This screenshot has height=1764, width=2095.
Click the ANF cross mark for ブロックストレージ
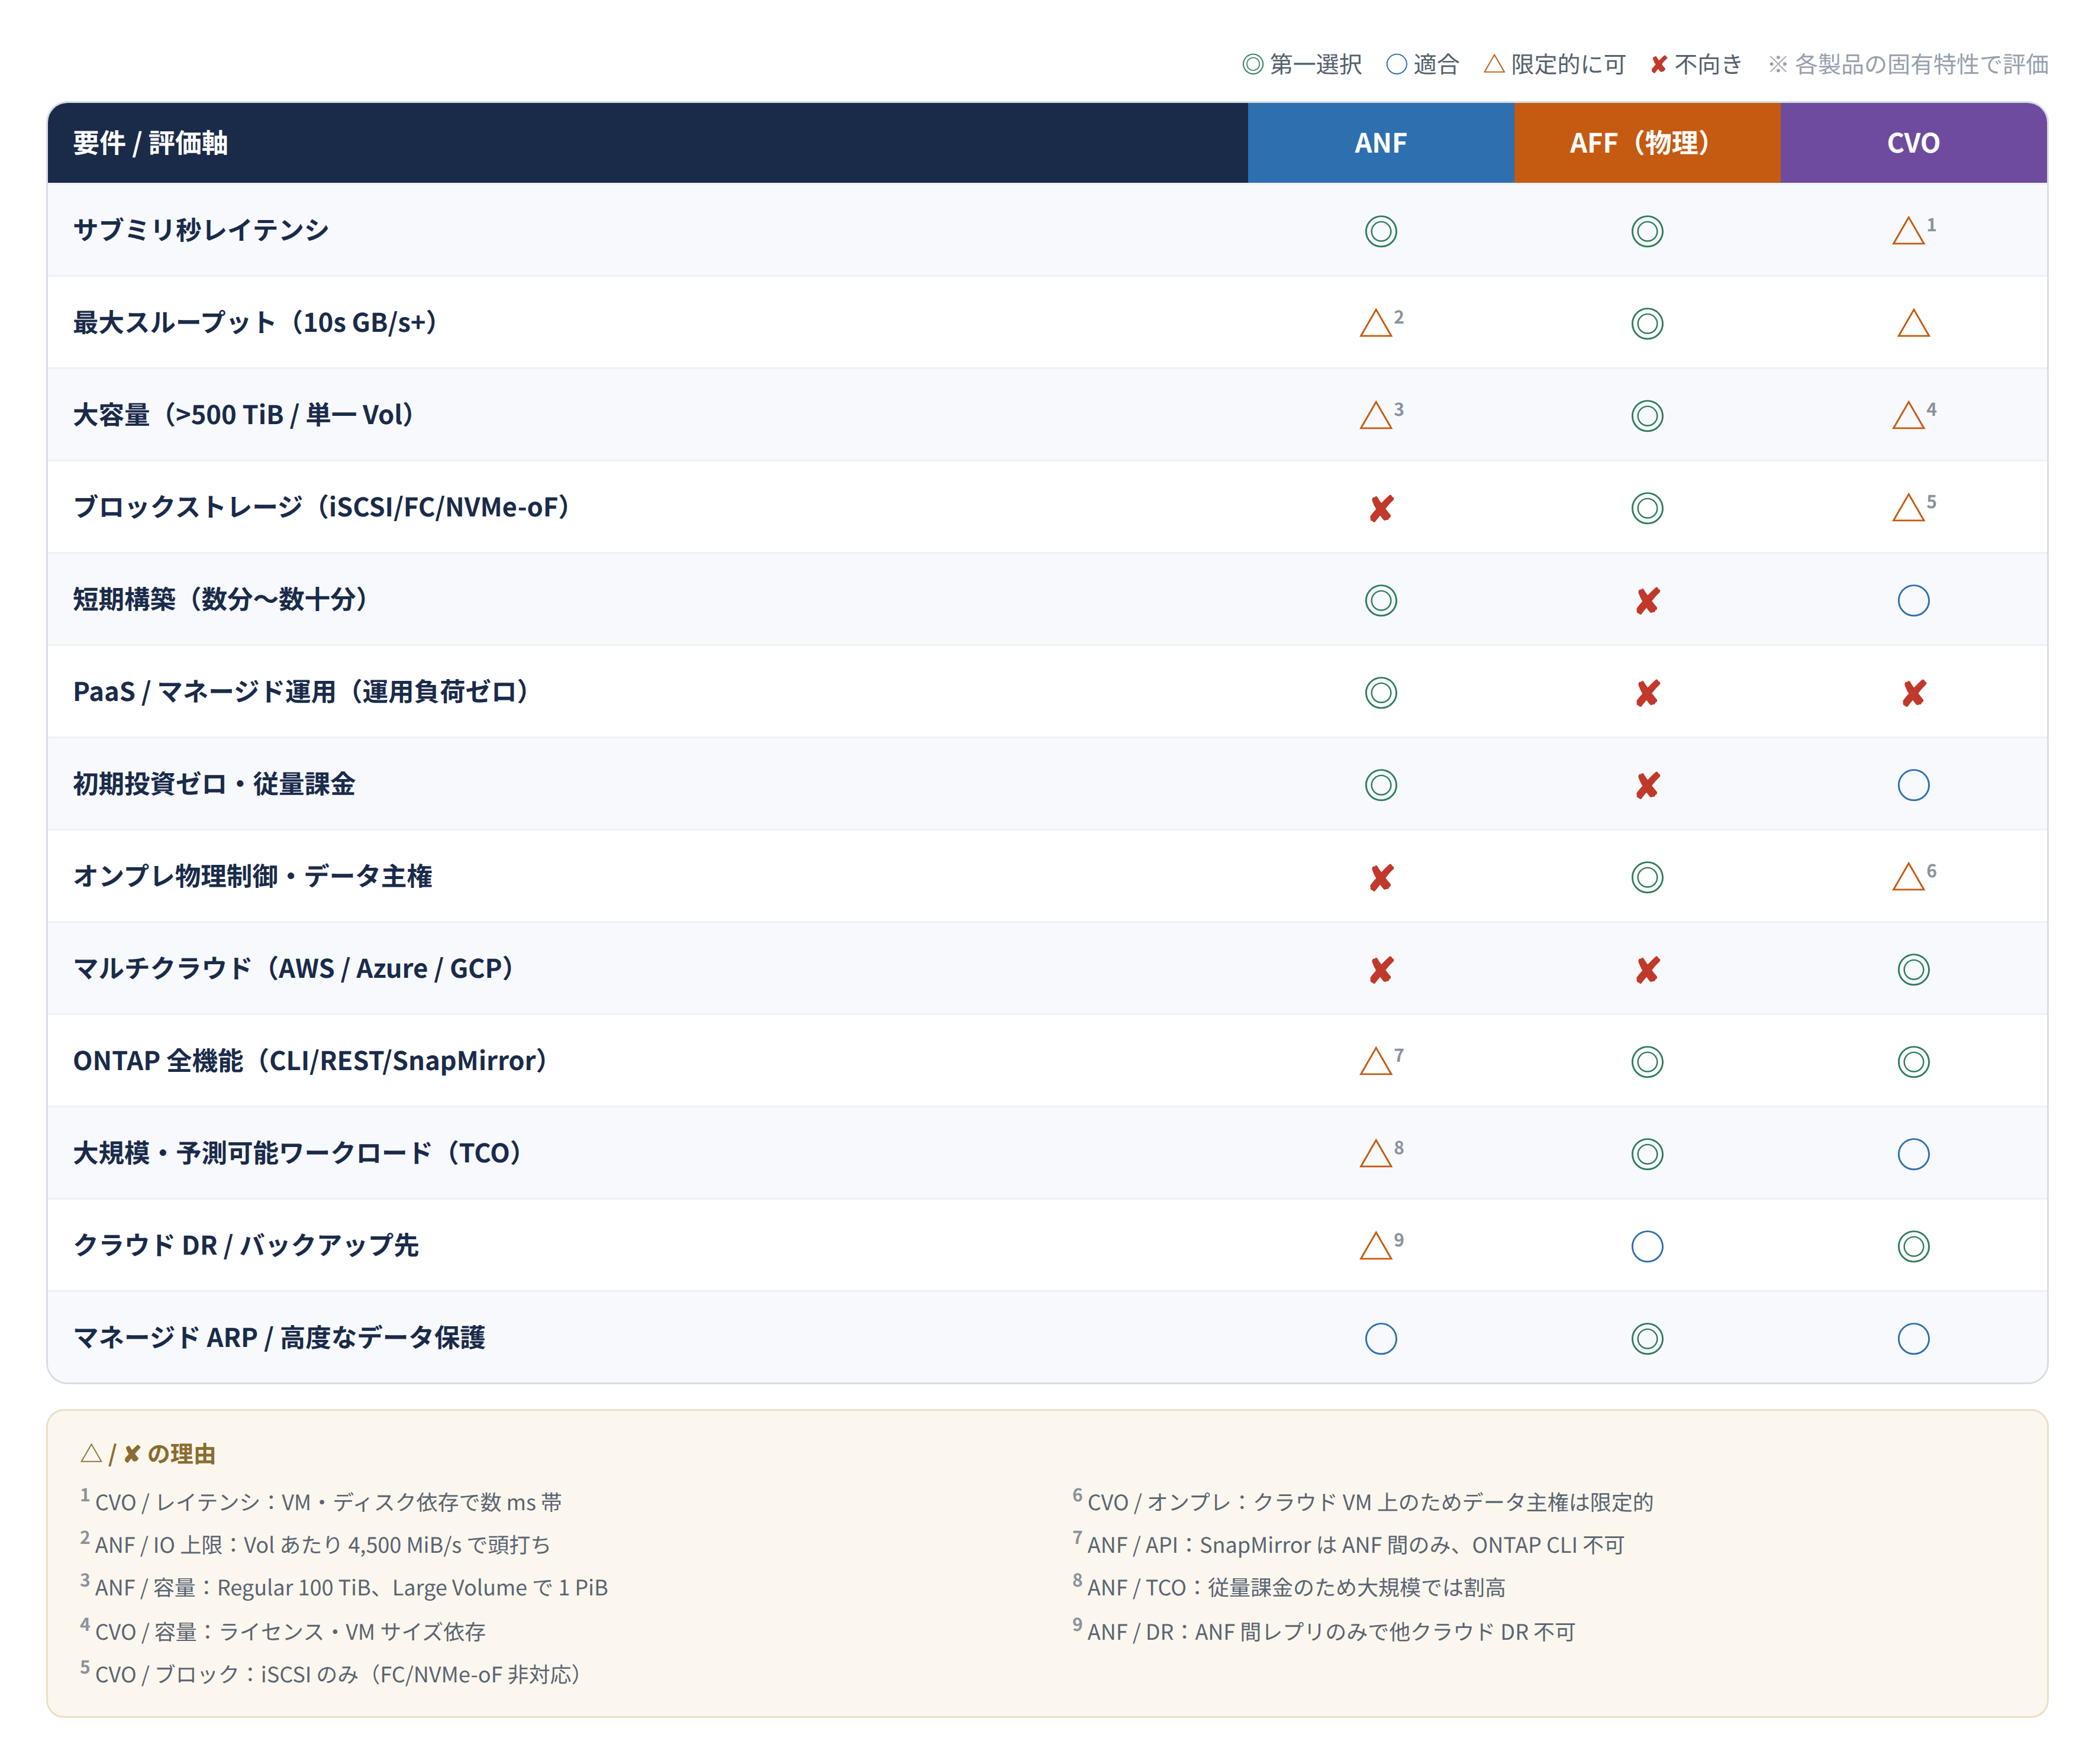tap(1381, 508)
